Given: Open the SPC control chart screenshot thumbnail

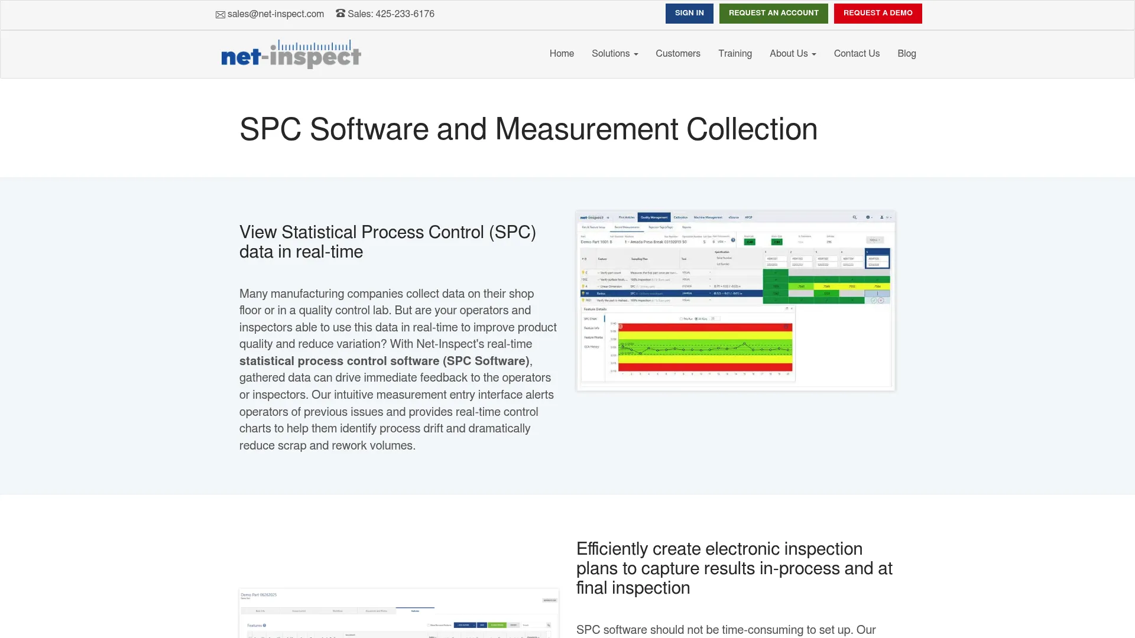Looking at the screenshot, I should click(x=735, y=301).
